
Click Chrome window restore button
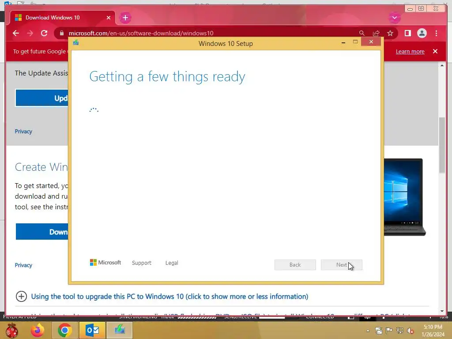421,8
